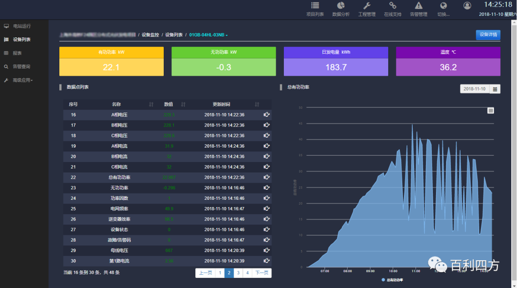This screenshot has width=517, height=288.
Task: Expand the 高级应用 sidebar menu
Action: (22, 80)
